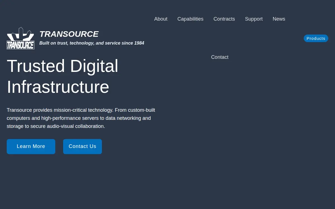Open the Capabilities menu item

click(x=190, y=19)
